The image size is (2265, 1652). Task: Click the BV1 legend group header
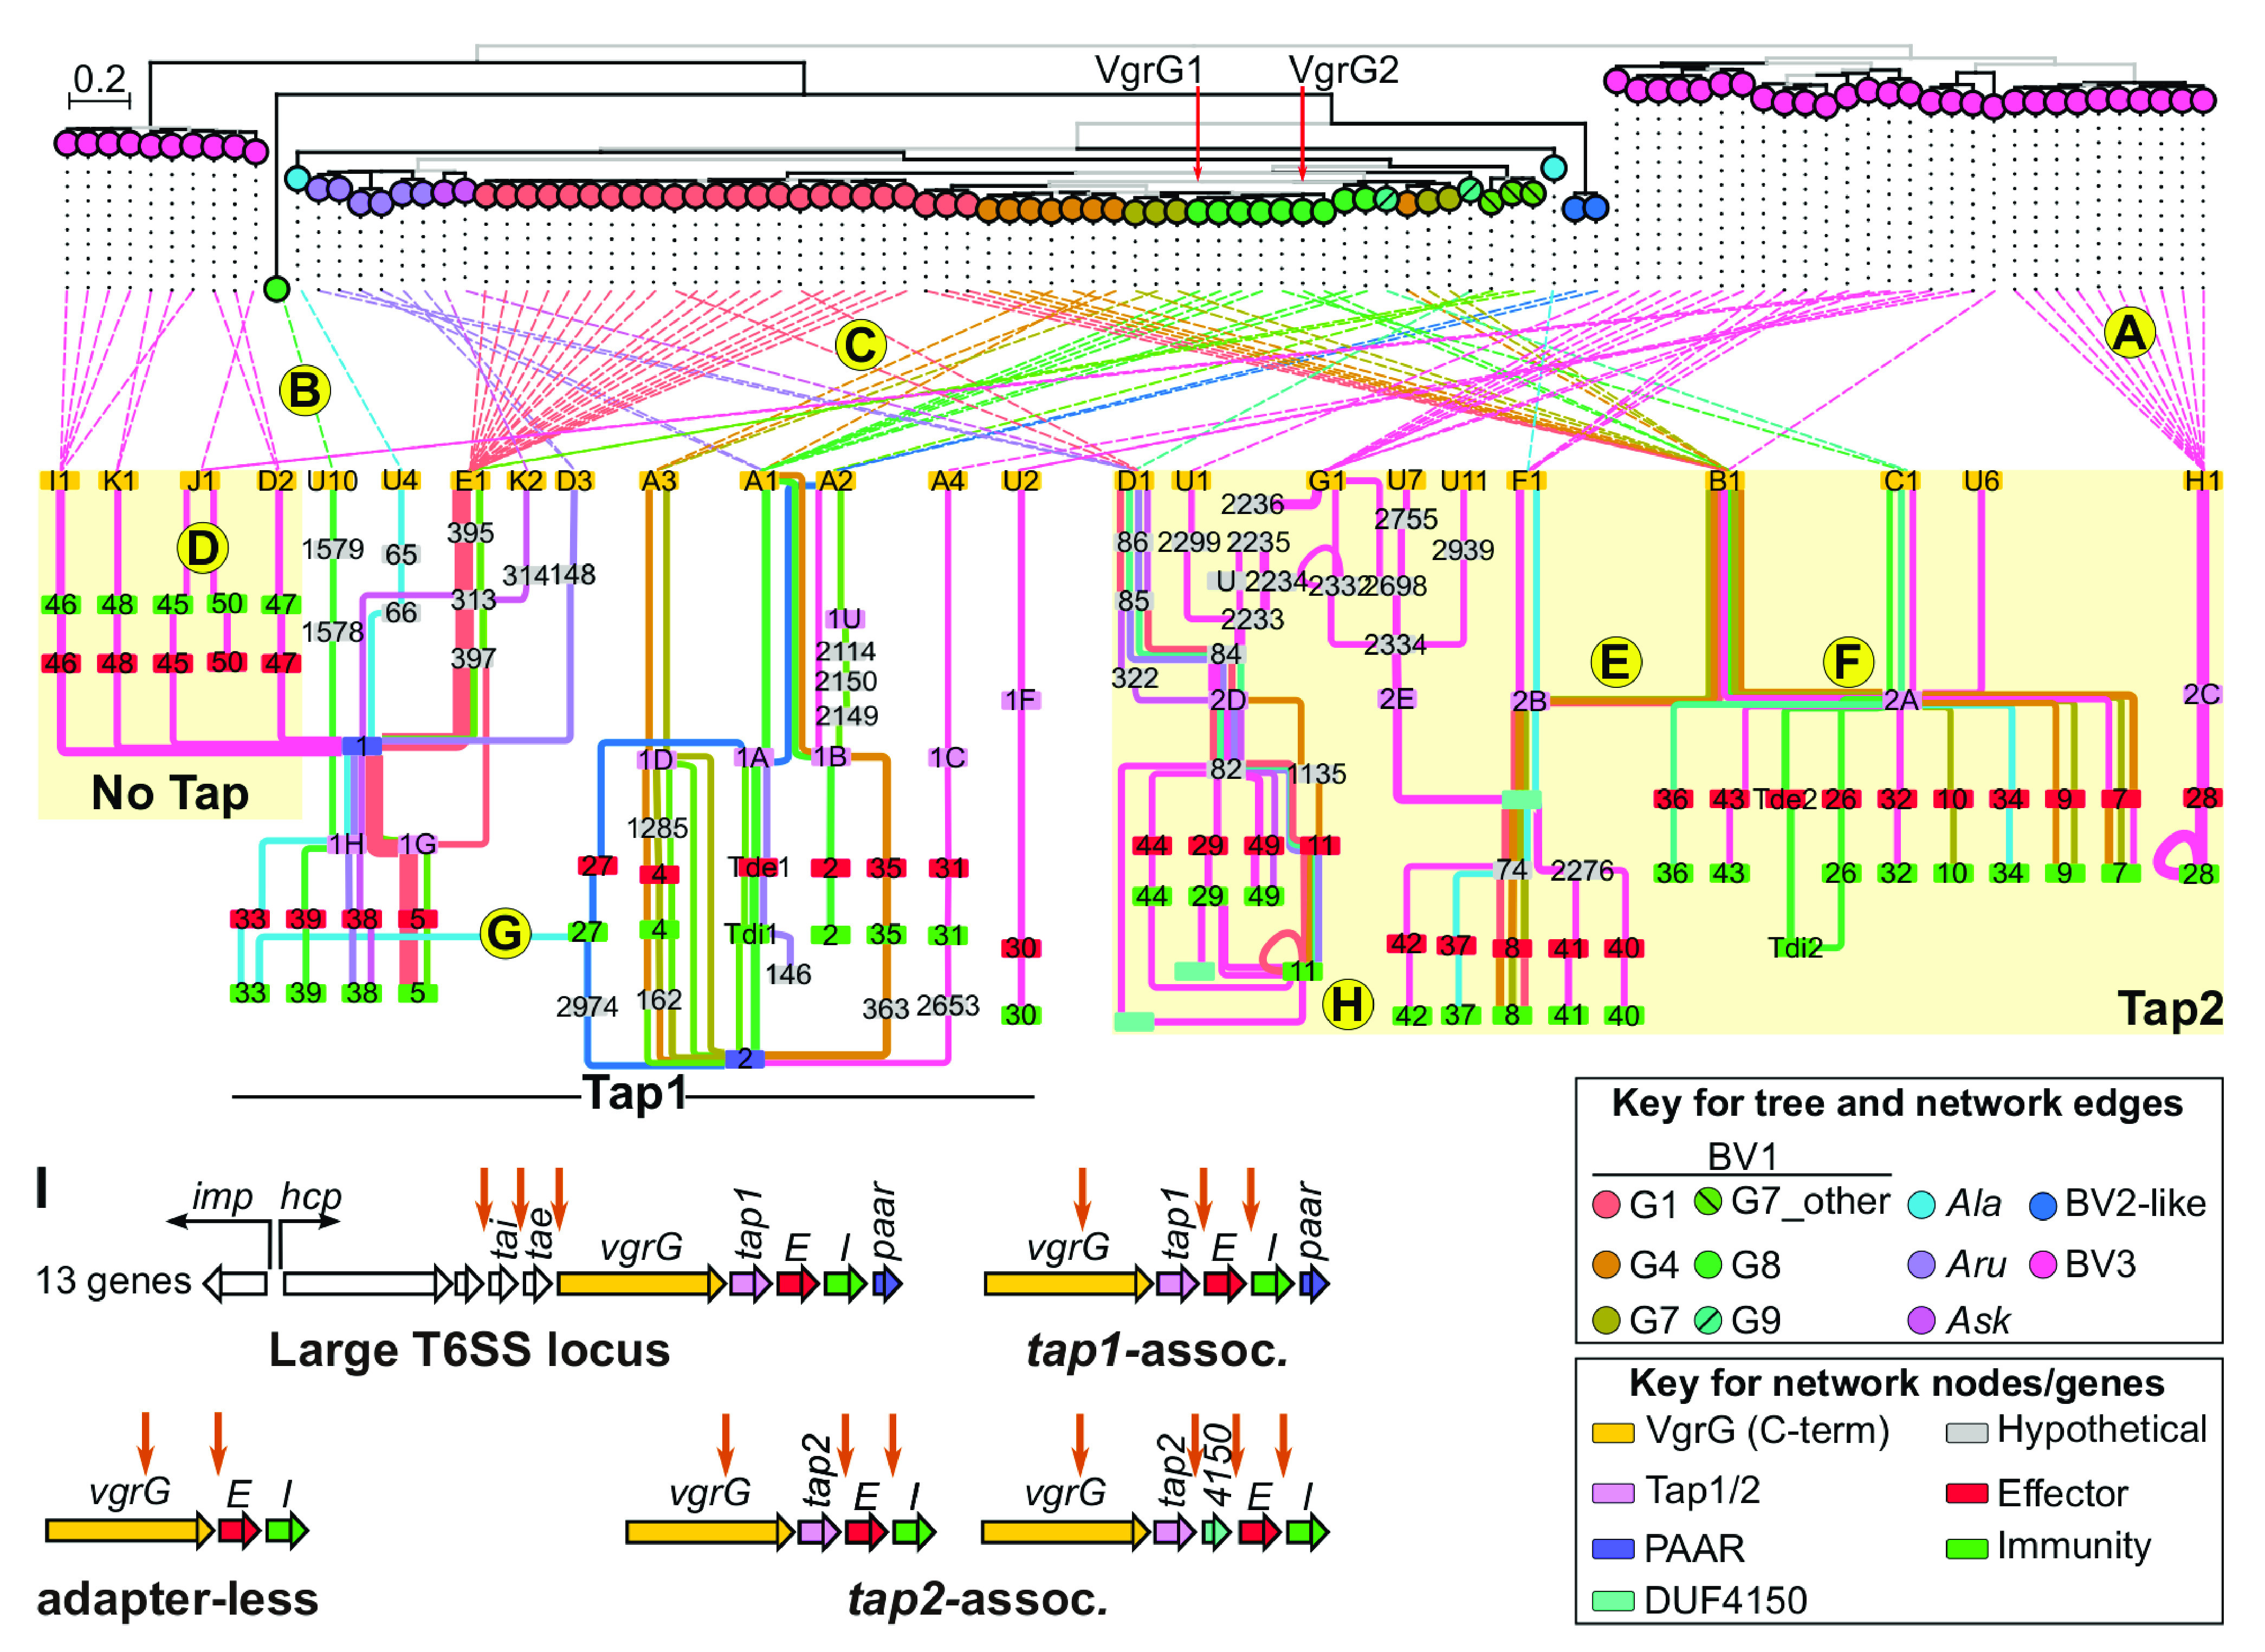click(1742, 1156)
